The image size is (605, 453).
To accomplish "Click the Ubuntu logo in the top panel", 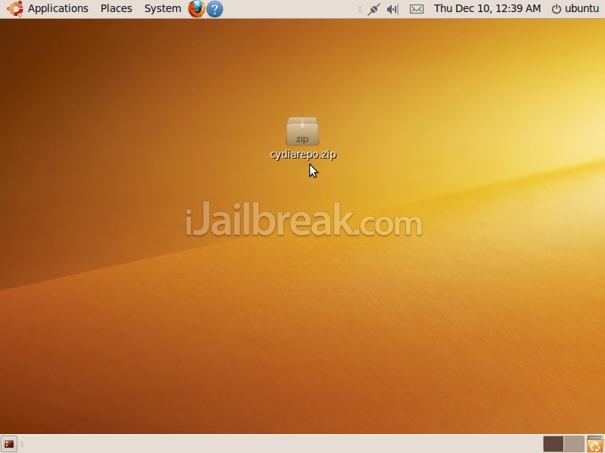I will coord(14,9).
